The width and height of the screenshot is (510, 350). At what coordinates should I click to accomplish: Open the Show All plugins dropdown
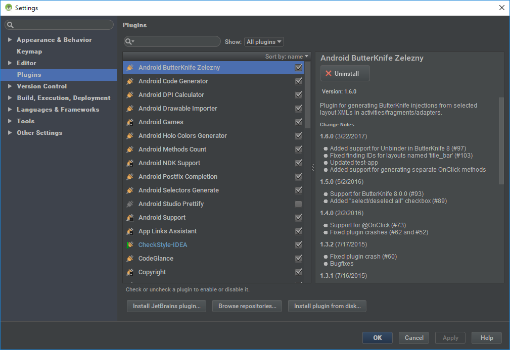click(264, 42)
